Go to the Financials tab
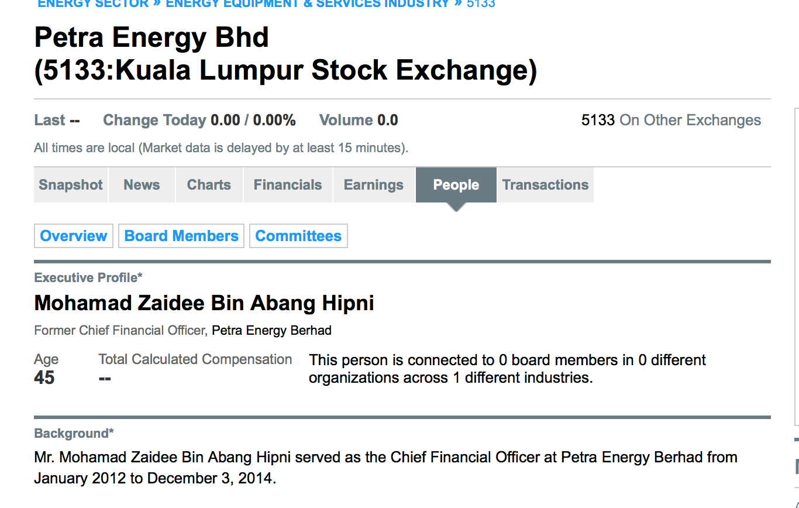This screenshot has width=799, height=508. point(288,185)
